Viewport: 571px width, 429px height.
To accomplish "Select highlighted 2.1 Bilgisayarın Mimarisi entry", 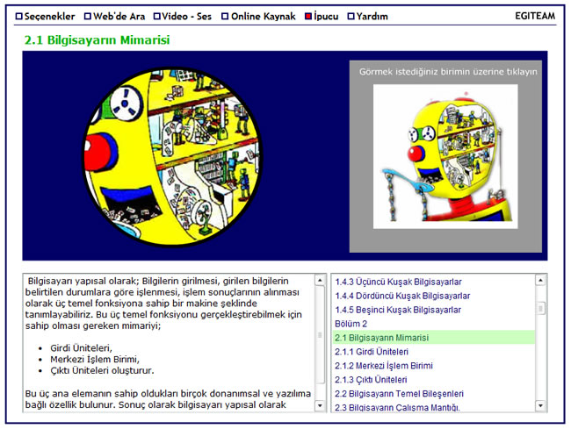I will [x=434, y=338].
